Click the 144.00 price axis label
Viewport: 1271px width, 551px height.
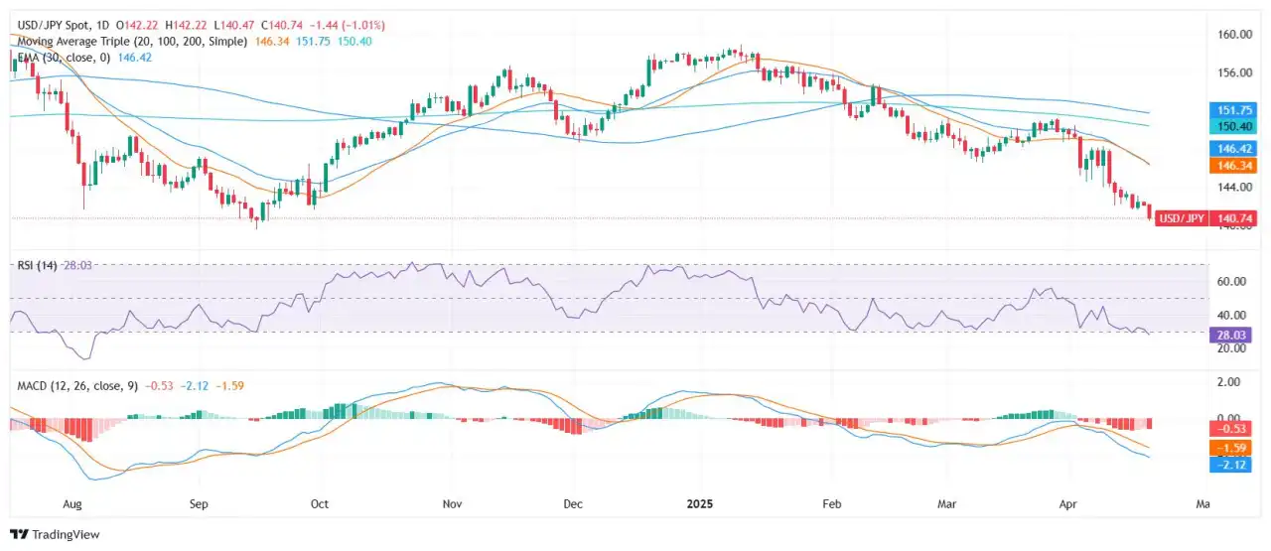point(1234,187)
